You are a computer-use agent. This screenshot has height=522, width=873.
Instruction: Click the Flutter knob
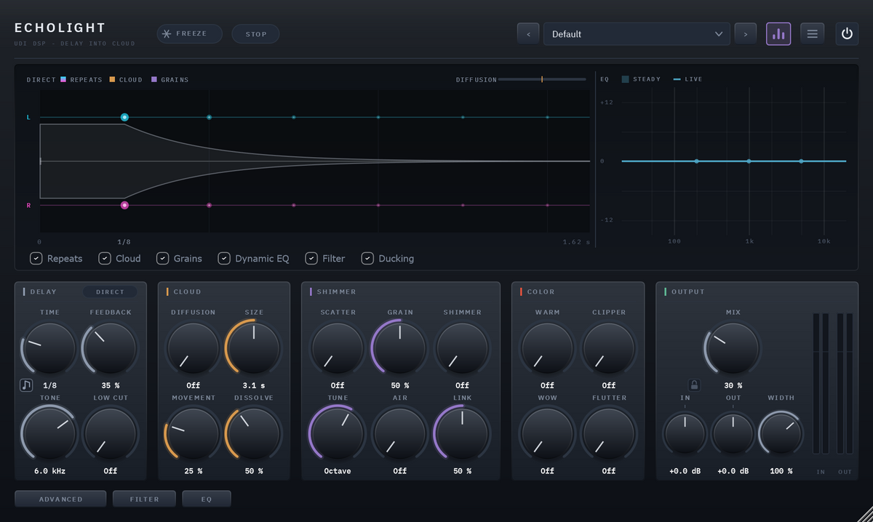609,434
